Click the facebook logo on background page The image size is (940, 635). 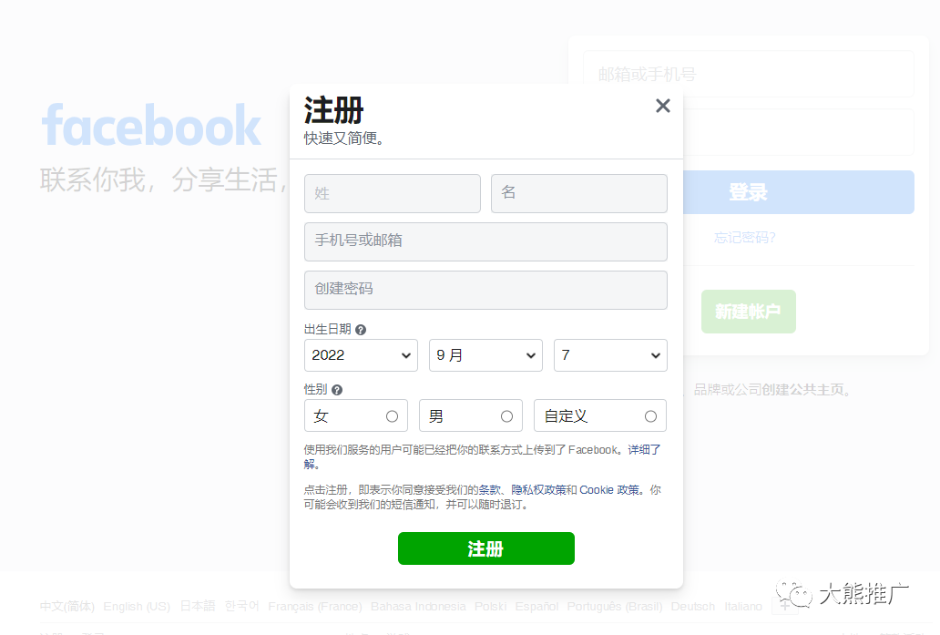point(151,126)
